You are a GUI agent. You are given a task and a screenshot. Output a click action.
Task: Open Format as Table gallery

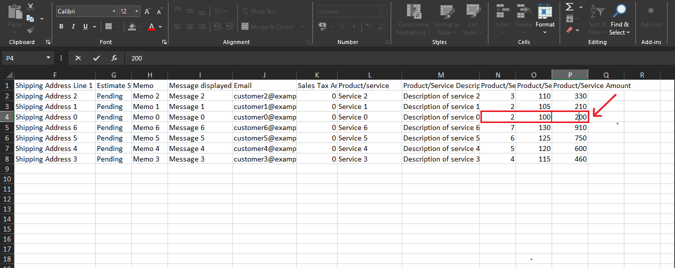click(446, 20)
